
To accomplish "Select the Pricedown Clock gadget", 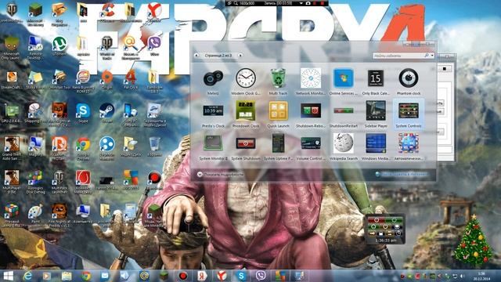I will point(246,114).
